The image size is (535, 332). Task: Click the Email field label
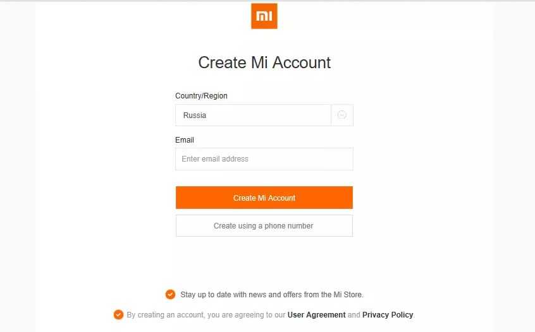coord(185,140)
